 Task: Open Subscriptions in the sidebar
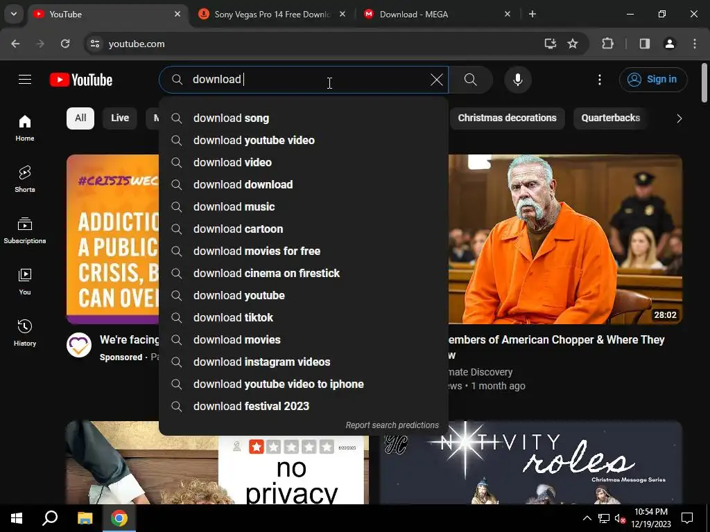pos(25,230)
